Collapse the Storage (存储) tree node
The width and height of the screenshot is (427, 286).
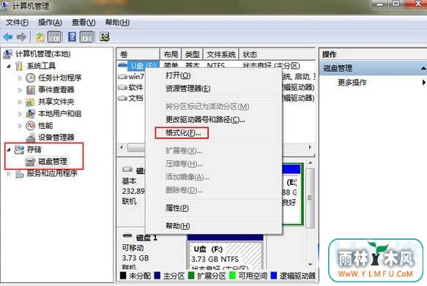click(x=9, y=149)
